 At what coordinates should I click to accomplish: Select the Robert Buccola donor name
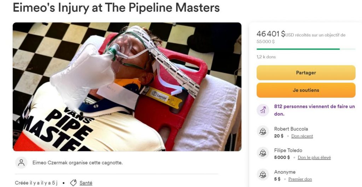291,129
